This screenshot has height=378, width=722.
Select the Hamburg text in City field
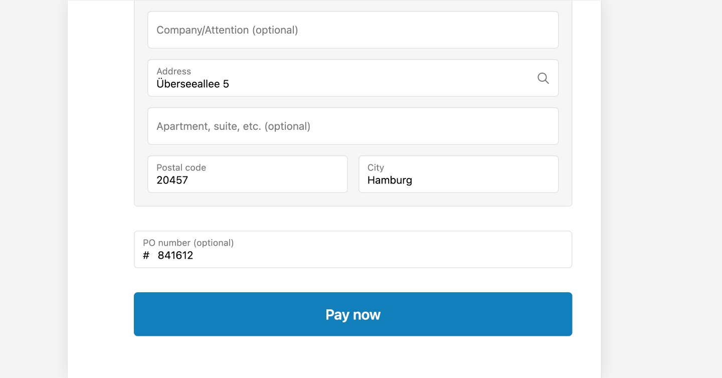pos(390,180)
